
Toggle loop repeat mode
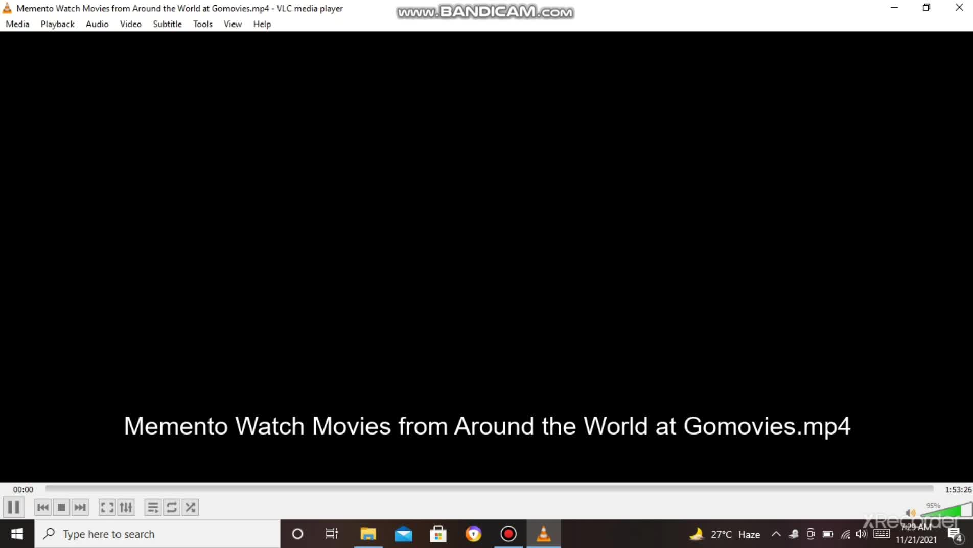tap(172, 507)
